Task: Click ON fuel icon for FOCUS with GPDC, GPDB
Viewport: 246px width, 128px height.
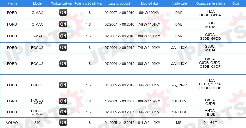Action: pyautogui.click(x=63, y=85)
